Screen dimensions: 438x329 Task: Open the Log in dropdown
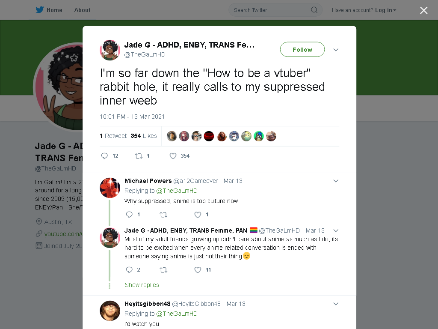point(386,10)
